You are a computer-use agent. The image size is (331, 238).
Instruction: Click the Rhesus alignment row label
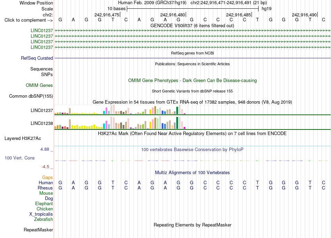point(45,188)
